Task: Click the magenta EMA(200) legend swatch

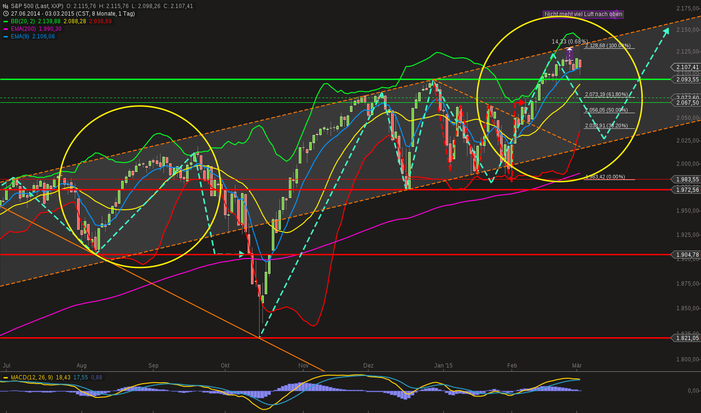Action: point(6,29)
